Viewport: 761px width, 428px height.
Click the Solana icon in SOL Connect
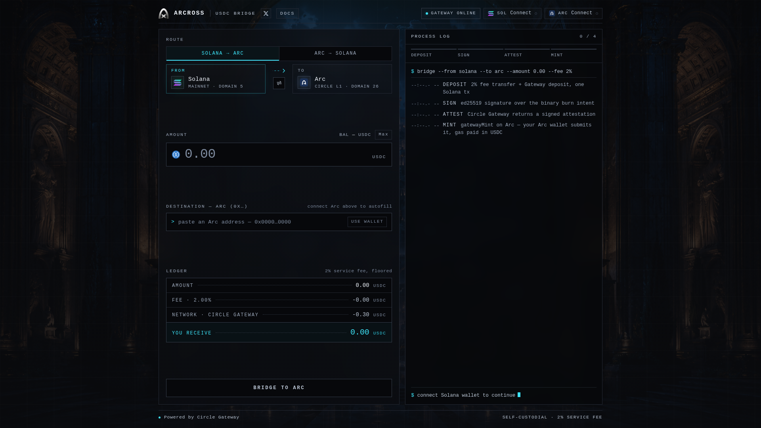coord(491,13)
